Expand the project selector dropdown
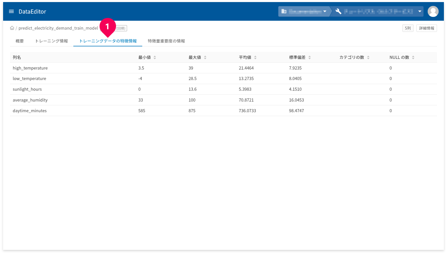This screenshot has height=254, width=447. pyautogui.click(x=420, y=11)
